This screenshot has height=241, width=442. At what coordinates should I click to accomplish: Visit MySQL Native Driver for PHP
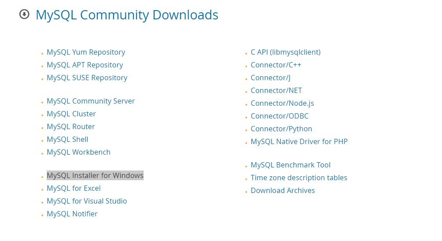[x=299, y=141]
